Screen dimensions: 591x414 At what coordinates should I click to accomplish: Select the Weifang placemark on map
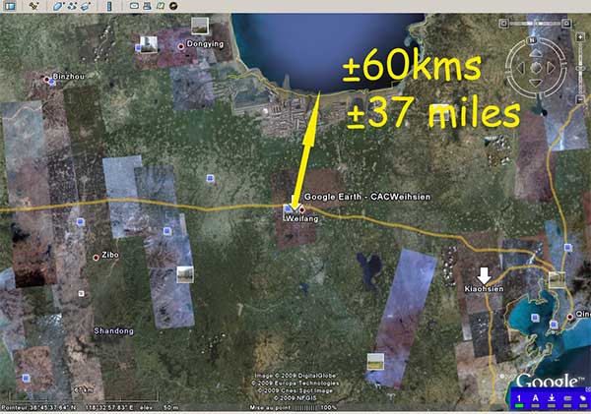[288, 208]
